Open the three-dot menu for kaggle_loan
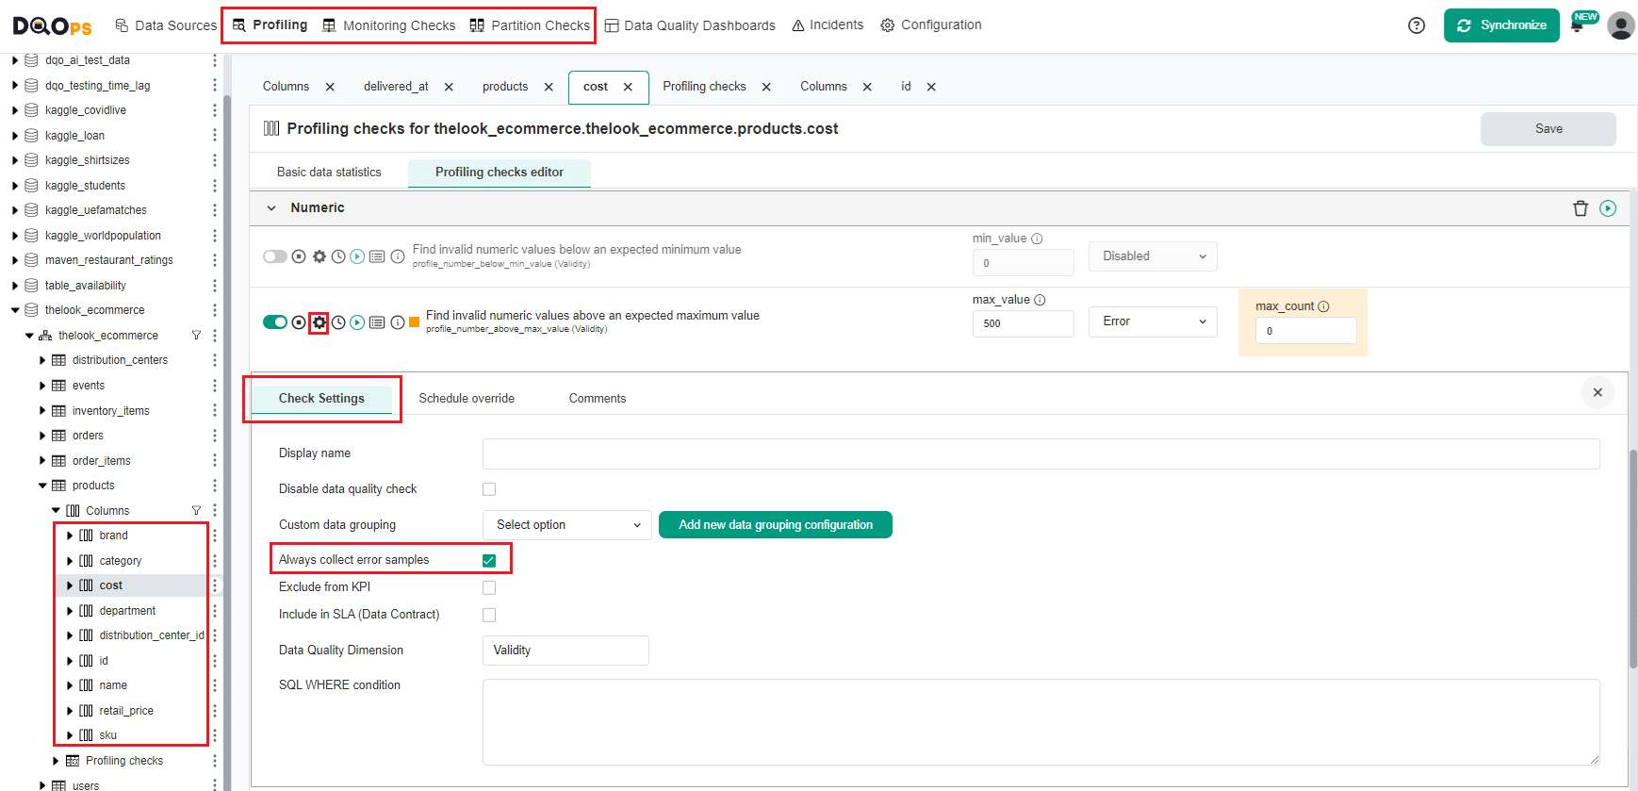Viewport: 1638px width, 791px height. [215, 136]
